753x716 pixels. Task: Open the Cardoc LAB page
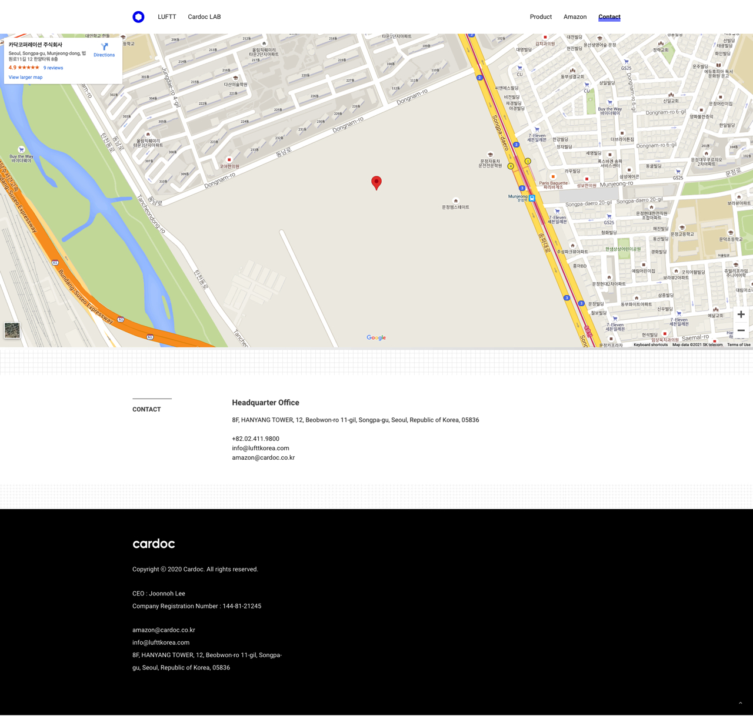pos(204,17)
